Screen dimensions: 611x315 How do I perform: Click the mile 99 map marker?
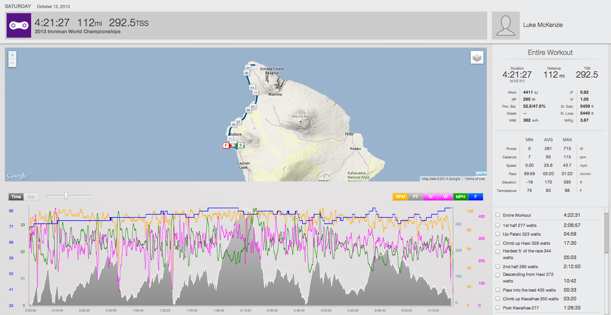coord(234,124)
